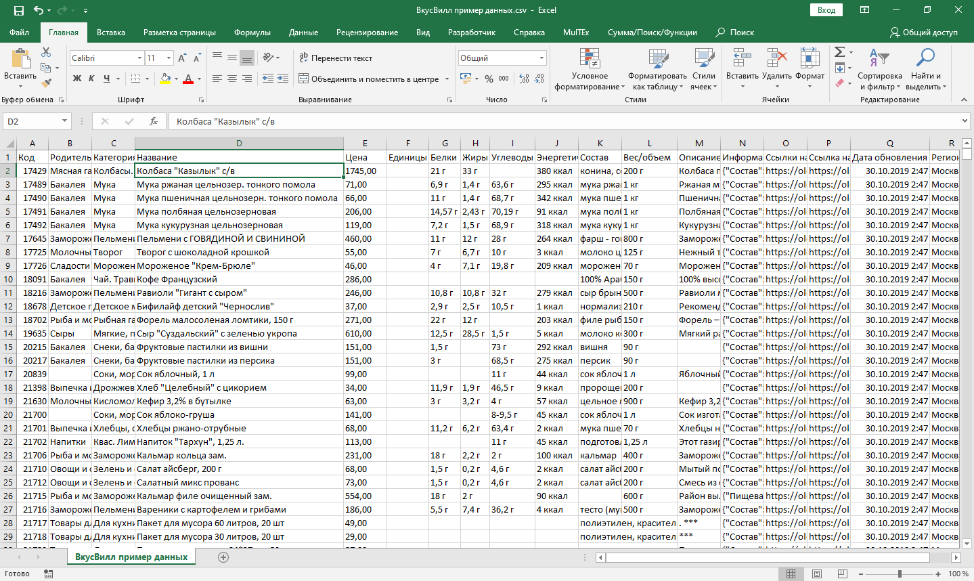Screen dimensions: 974x581
Task: Click Объединить и поместить в центре
Action: 370,79
